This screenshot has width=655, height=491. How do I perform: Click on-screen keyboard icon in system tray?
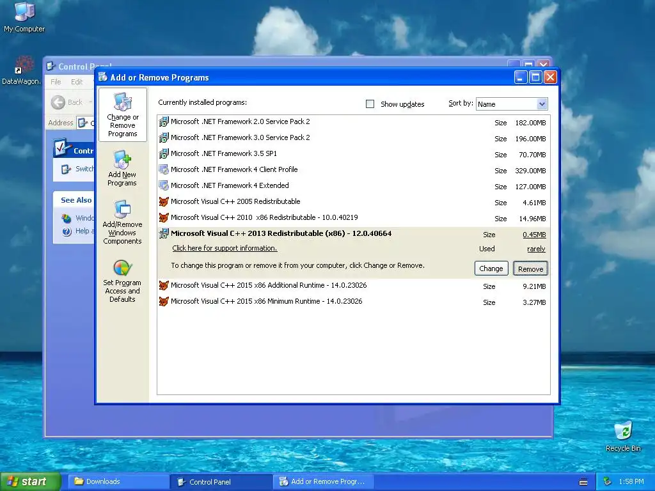point(583,482)
